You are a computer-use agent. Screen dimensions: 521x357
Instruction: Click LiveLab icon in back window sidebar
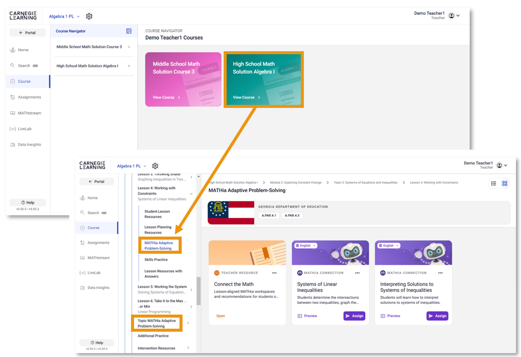(x=12, y=129)
